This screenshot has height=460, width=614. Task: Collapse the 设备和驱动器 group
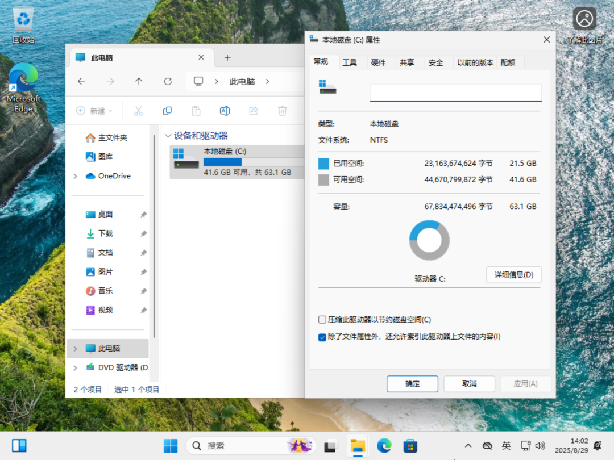pos(168,136)
